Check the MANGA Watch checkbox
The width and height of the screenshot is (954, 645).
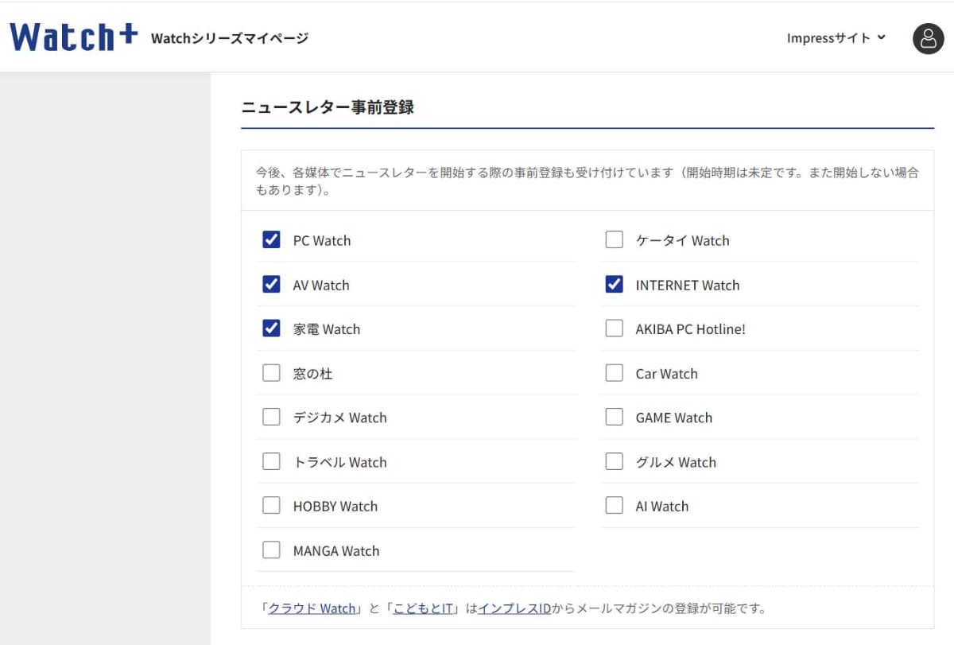pyautogui.click(x=271, y=550)
